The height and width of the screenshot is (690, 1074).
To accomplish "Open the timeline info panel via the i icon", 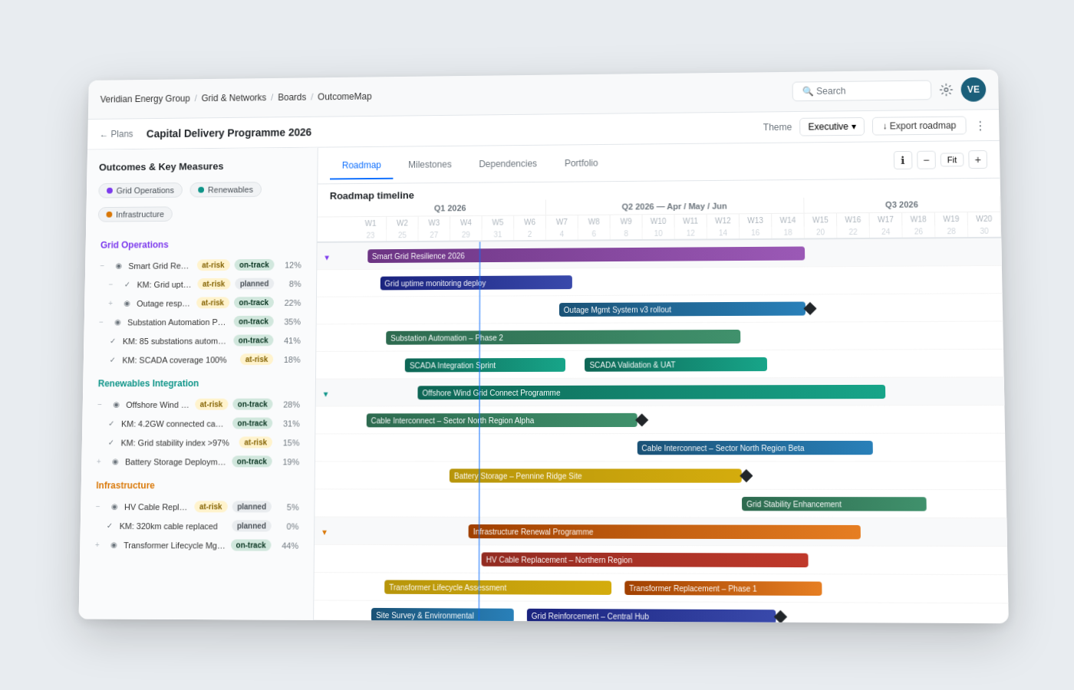I will (903, 159).
